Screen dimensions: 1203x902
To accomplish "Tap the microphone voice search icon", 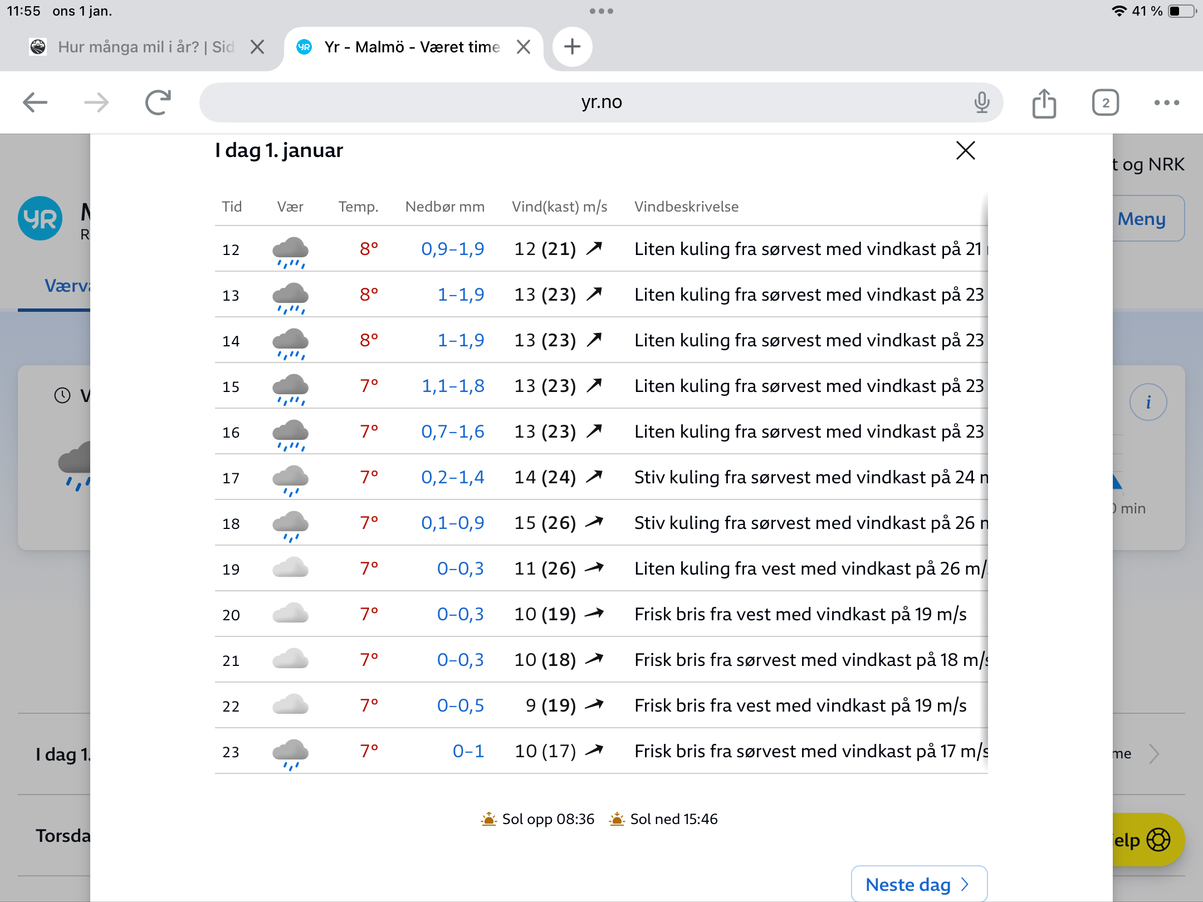I will [982, 102].
